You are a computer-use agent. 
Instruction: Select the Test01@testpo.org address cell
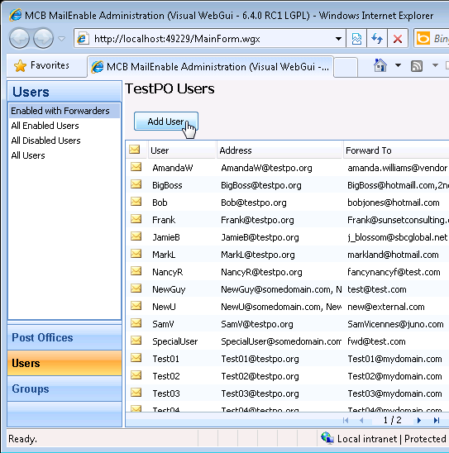pos(260,359)
